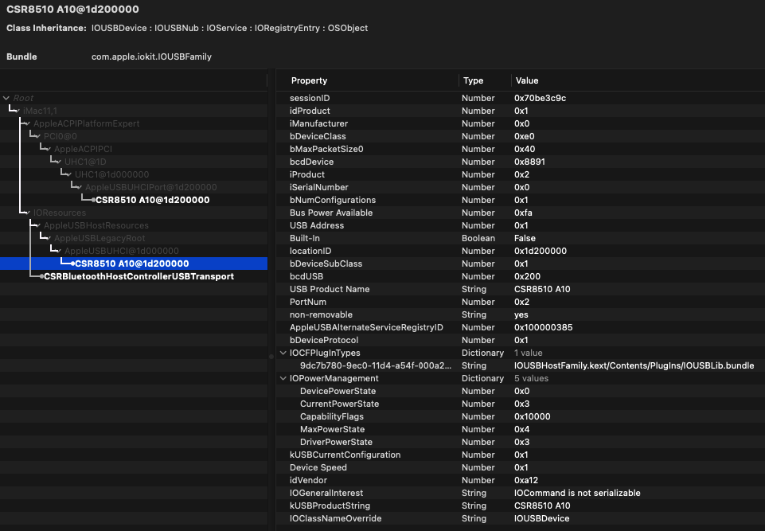Screen dimensions: 765x531
Task: Collapse the AppleUSBUHCI@1d000000 node
Action: [59, 251]
